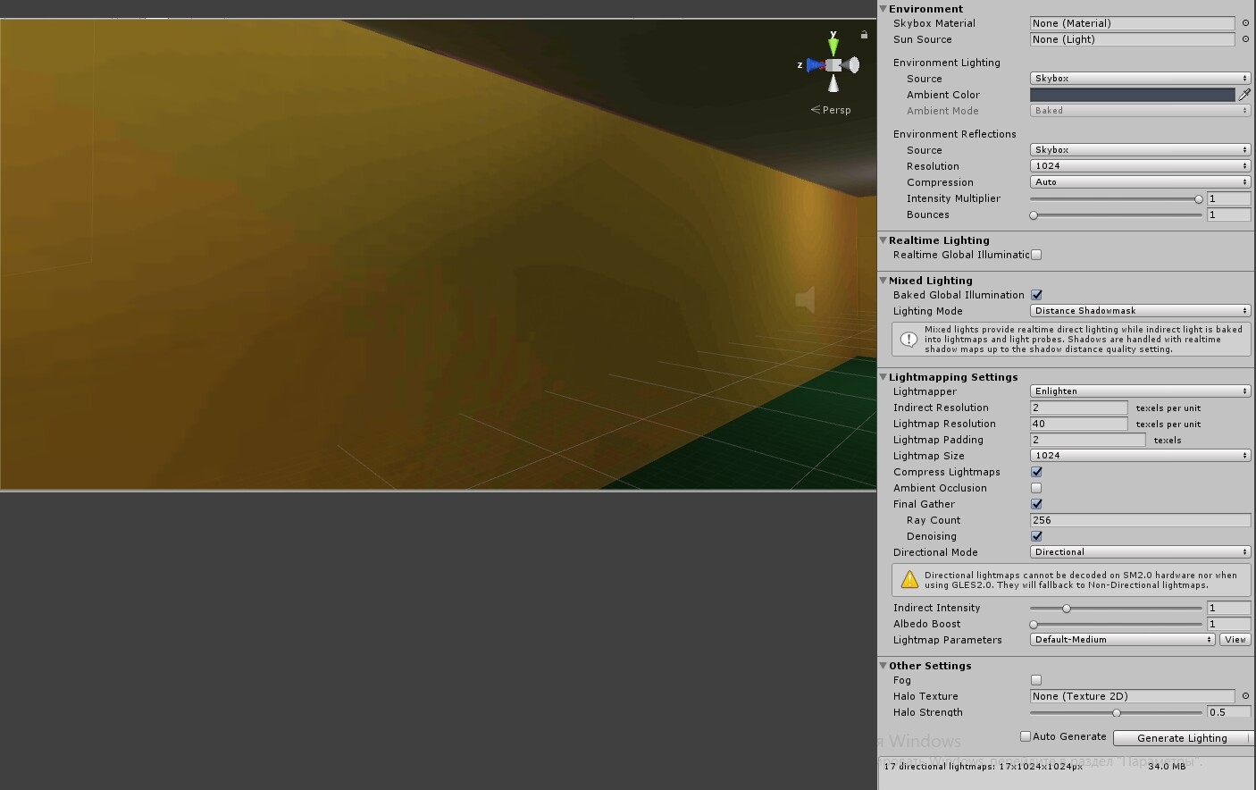Enable the Fog checkbox under Other Settings

1036,680
